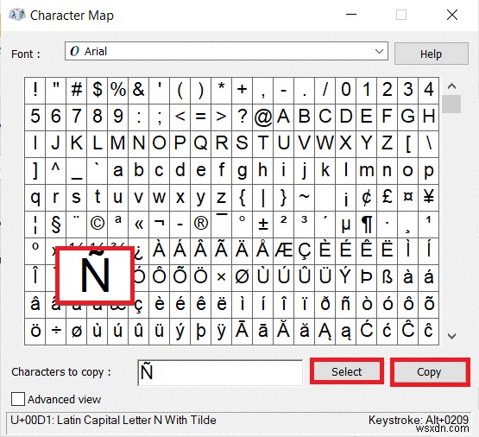479x437 pixels.
Task: Select the left curly brace { cell
Action: 243,198
